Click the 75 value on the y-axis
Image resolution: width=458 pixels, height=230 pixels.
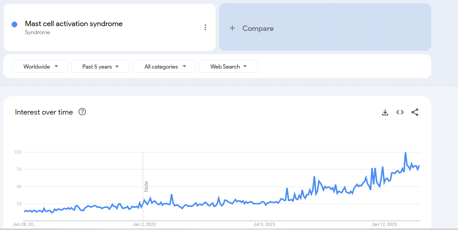pos(19,169)
